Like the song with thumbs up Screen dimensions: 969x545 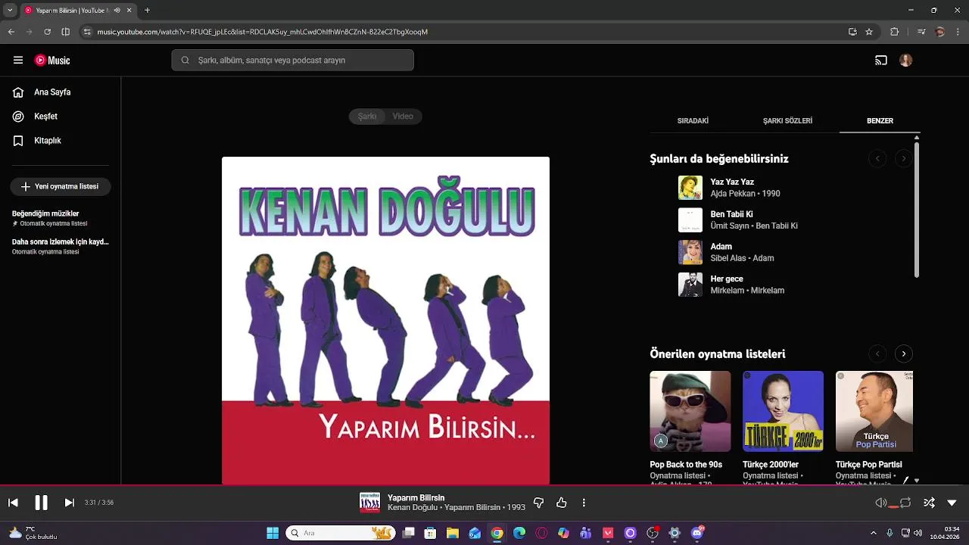[562, 503]
